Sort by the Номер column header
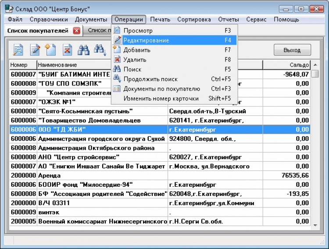329x249 pixels. coord(23,65)
